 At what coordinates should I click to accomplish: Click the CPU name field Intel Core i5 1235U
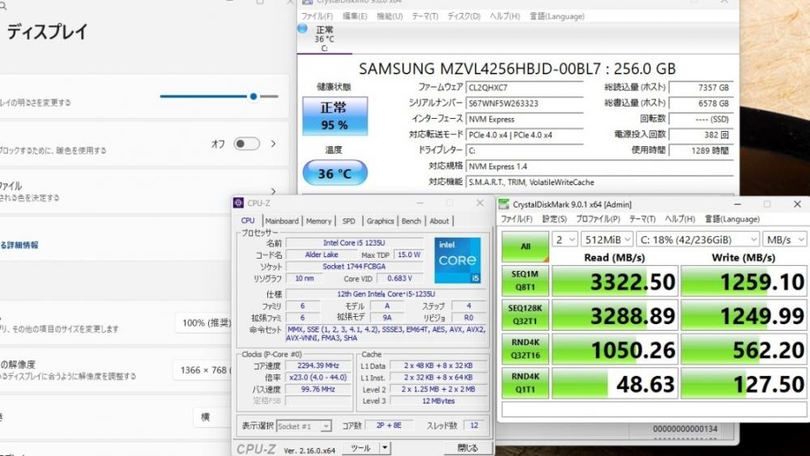[354, 243]
